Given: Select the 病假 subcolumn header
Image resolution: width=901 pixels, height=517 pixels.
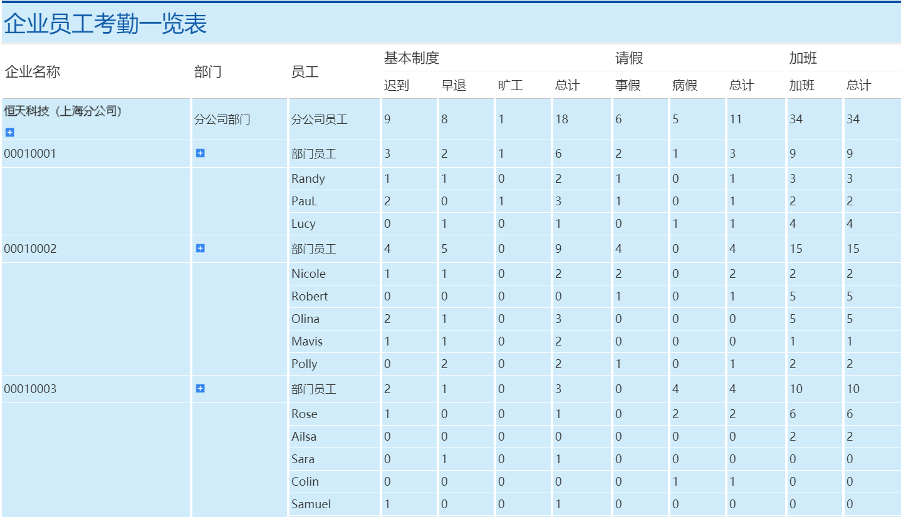Looking at the screenshot, I should click(x=684, y=85).
